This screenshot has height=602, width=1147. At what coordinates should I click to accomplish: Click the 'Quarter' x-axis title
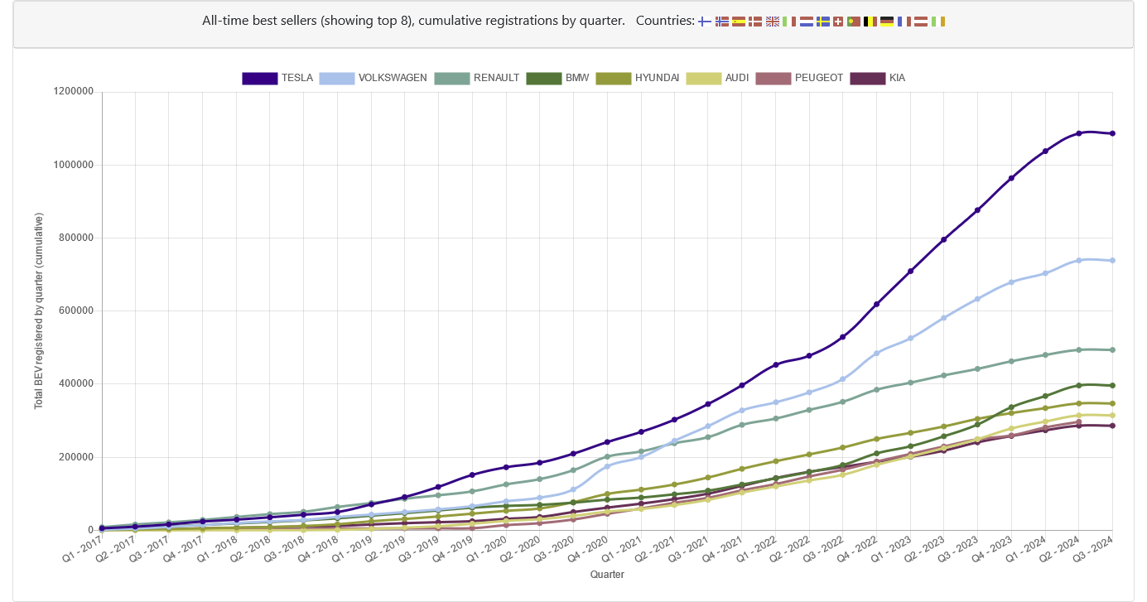pyautogui.click(x=607, y=574)
